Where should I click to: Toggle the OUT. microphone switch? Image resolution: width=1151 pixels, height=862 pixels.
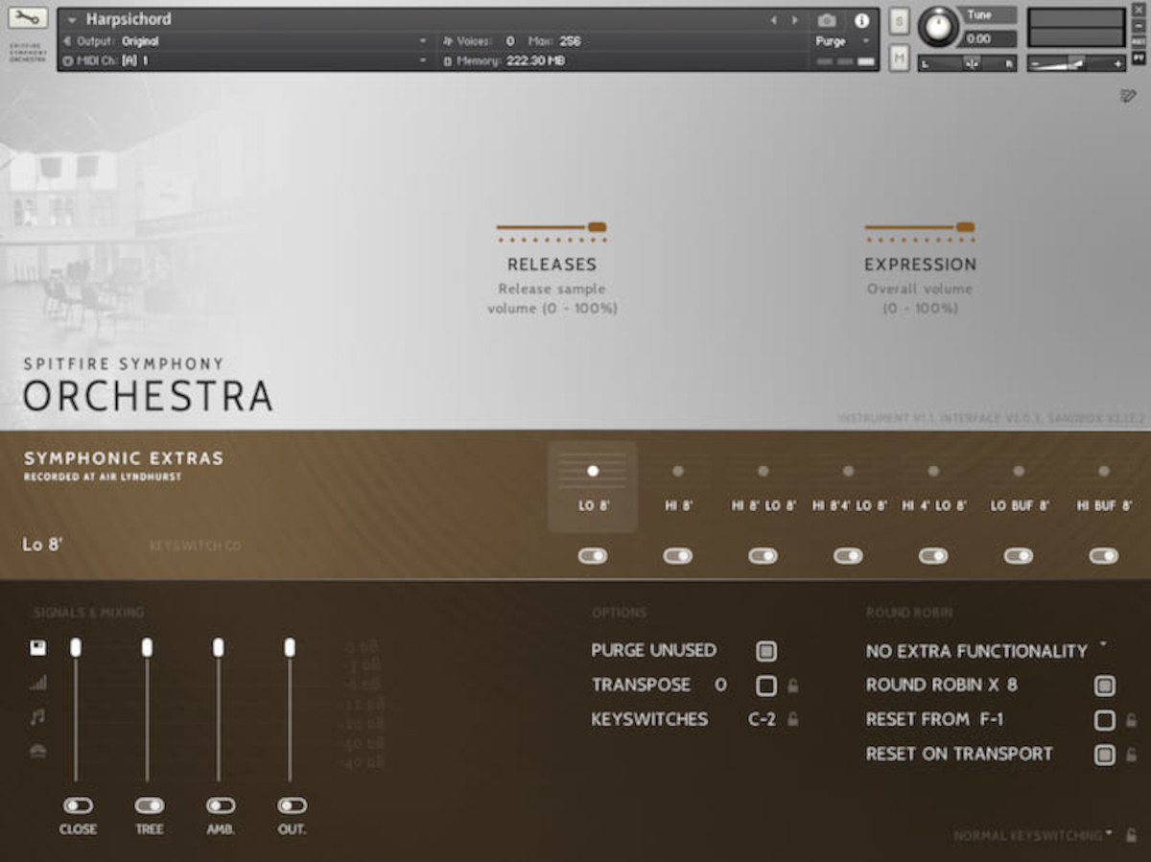(292, 805)
